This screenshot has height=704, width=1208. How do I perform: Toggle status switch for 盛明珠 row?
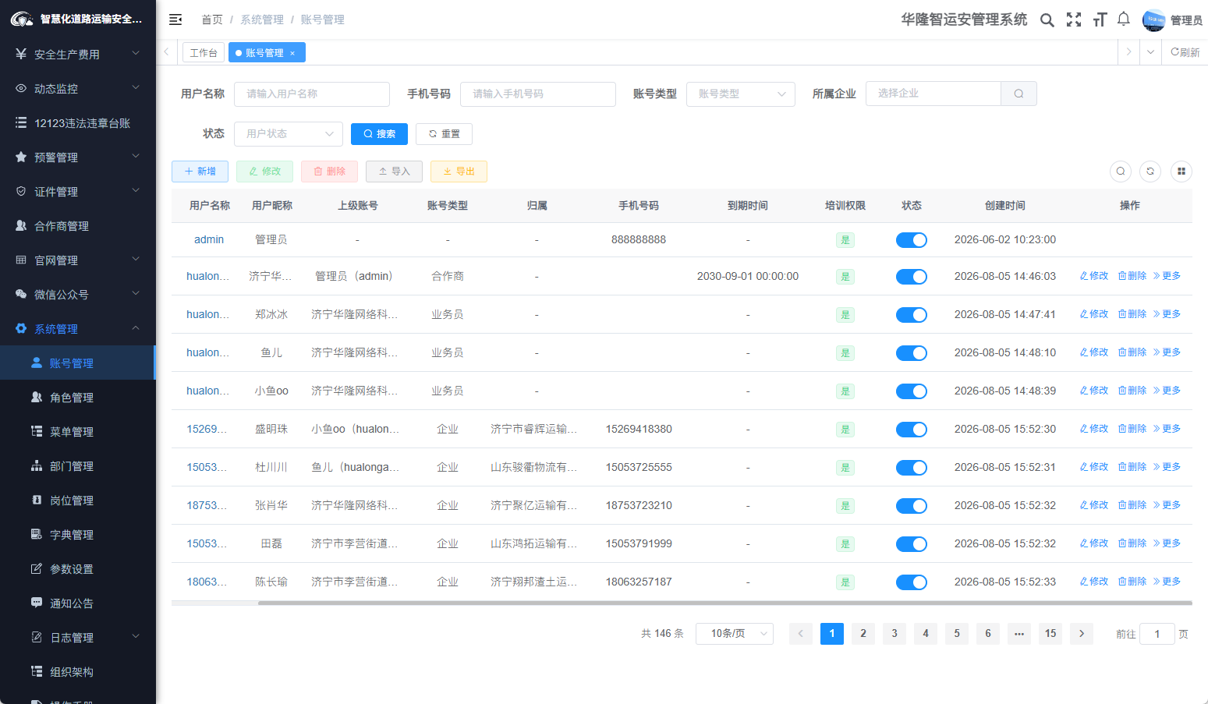912,430
